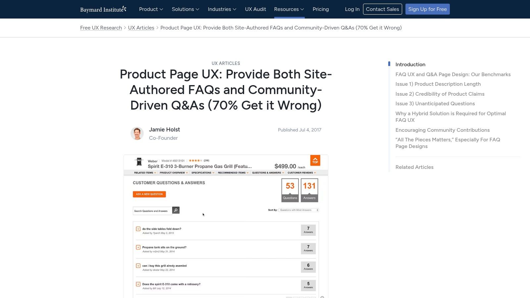This screenshot has width=530, height=298.
Task: Click the 131 Answers counter box
Action: (x=309, y=190)
